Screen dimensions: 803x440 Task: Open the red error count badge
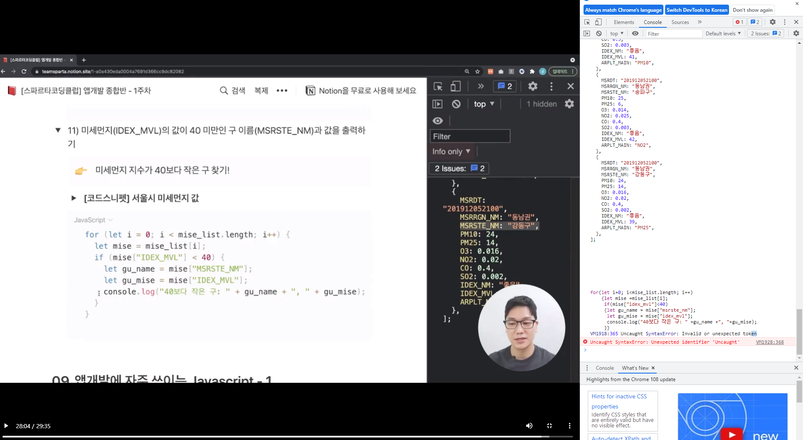(740, 22)
